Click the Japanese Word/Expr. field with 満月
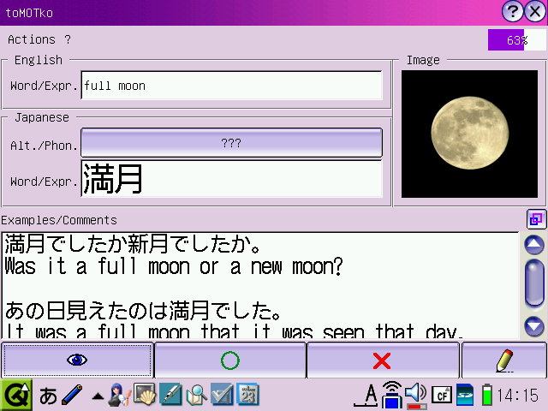 231,179
